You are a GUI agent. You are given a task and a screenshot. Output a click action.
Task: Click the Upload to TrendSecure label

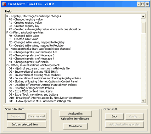75,119
